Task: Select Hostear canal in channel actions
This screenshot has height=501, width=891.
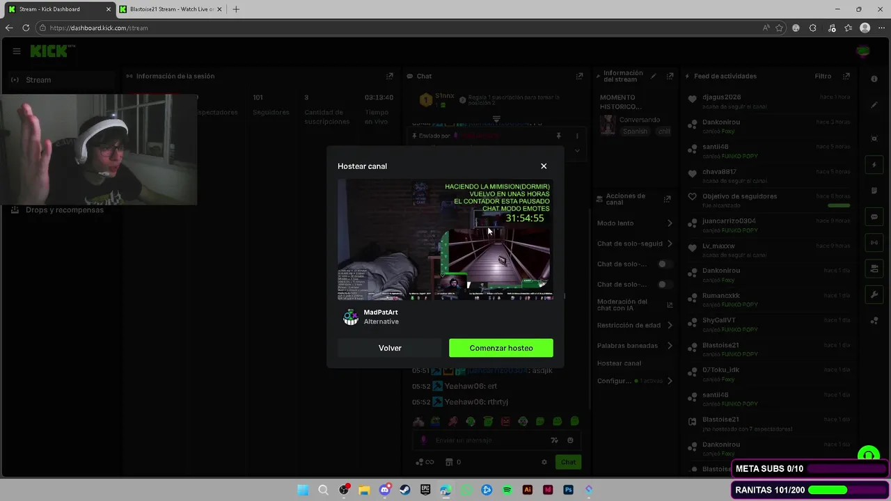Action: [620, 363]
